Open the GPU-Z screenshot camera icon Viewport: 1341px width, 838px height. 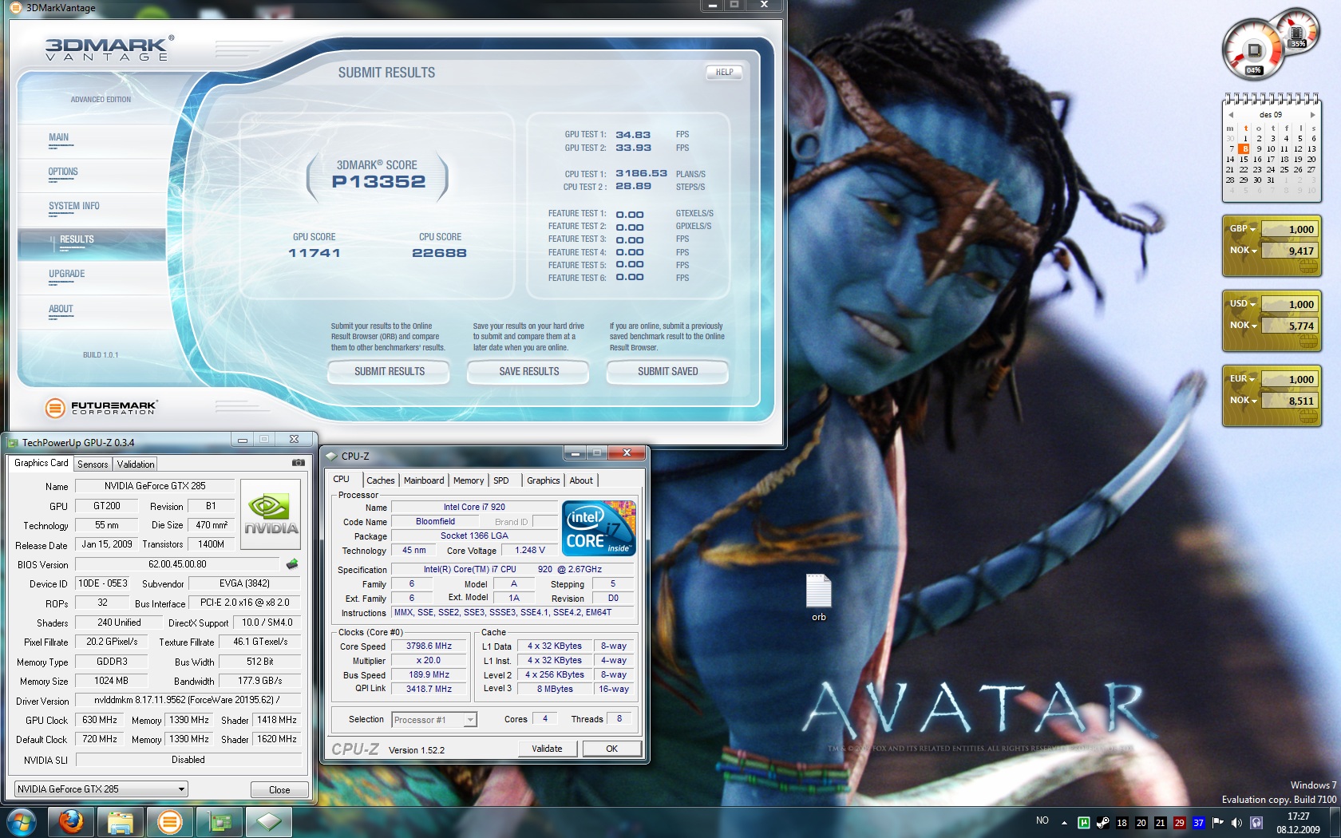click(299, 463)
